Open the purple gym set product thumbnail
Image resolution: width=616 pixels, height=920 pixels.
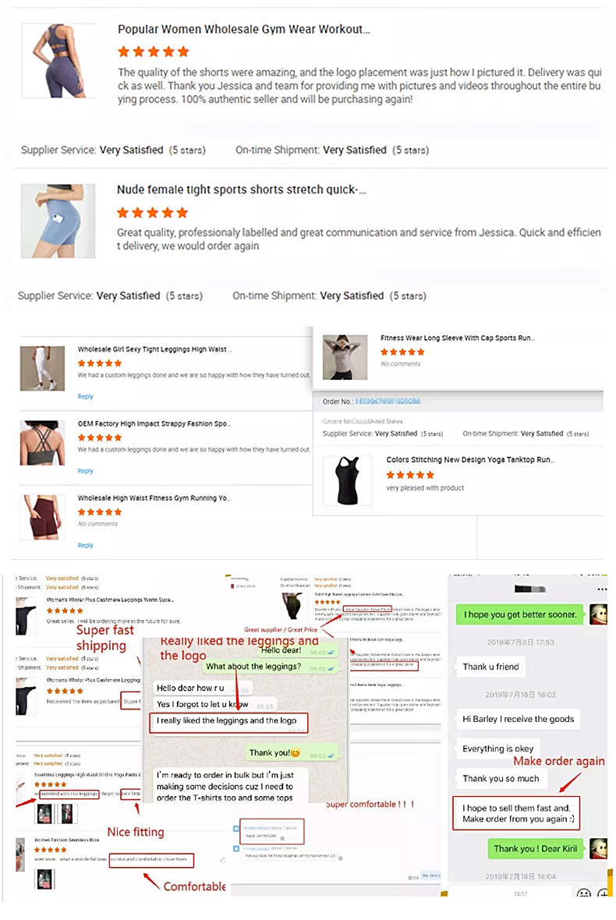click(x=58, y=61)
